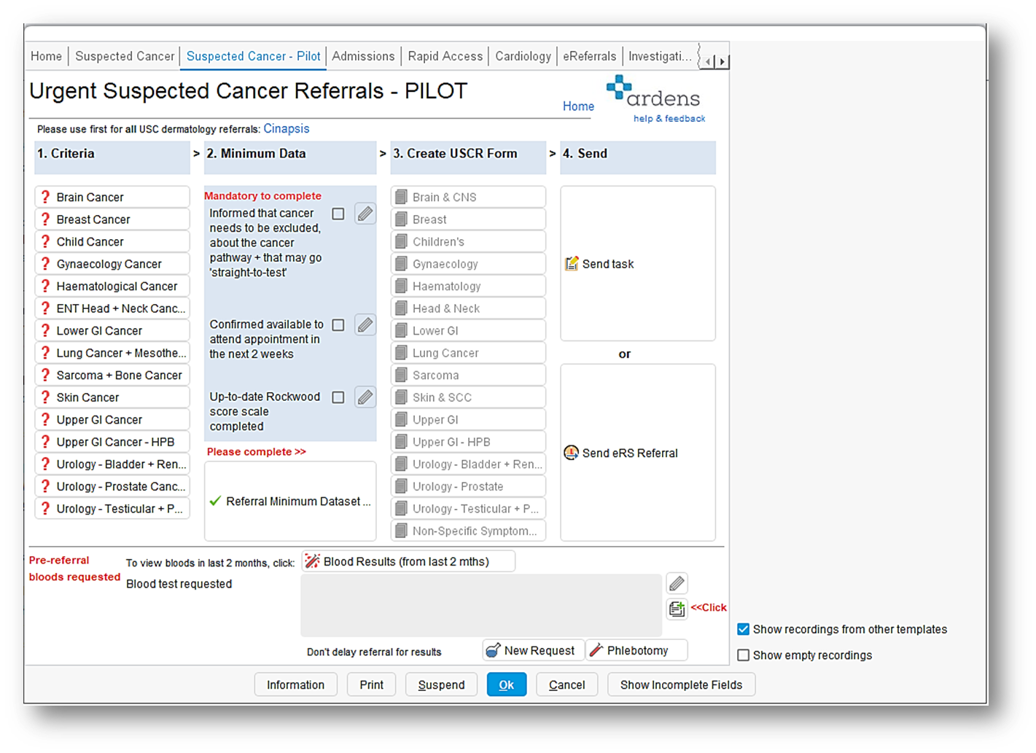
Task: Switch to Investigati... tab
Action: pyautogui.click(x=660, y=56)
